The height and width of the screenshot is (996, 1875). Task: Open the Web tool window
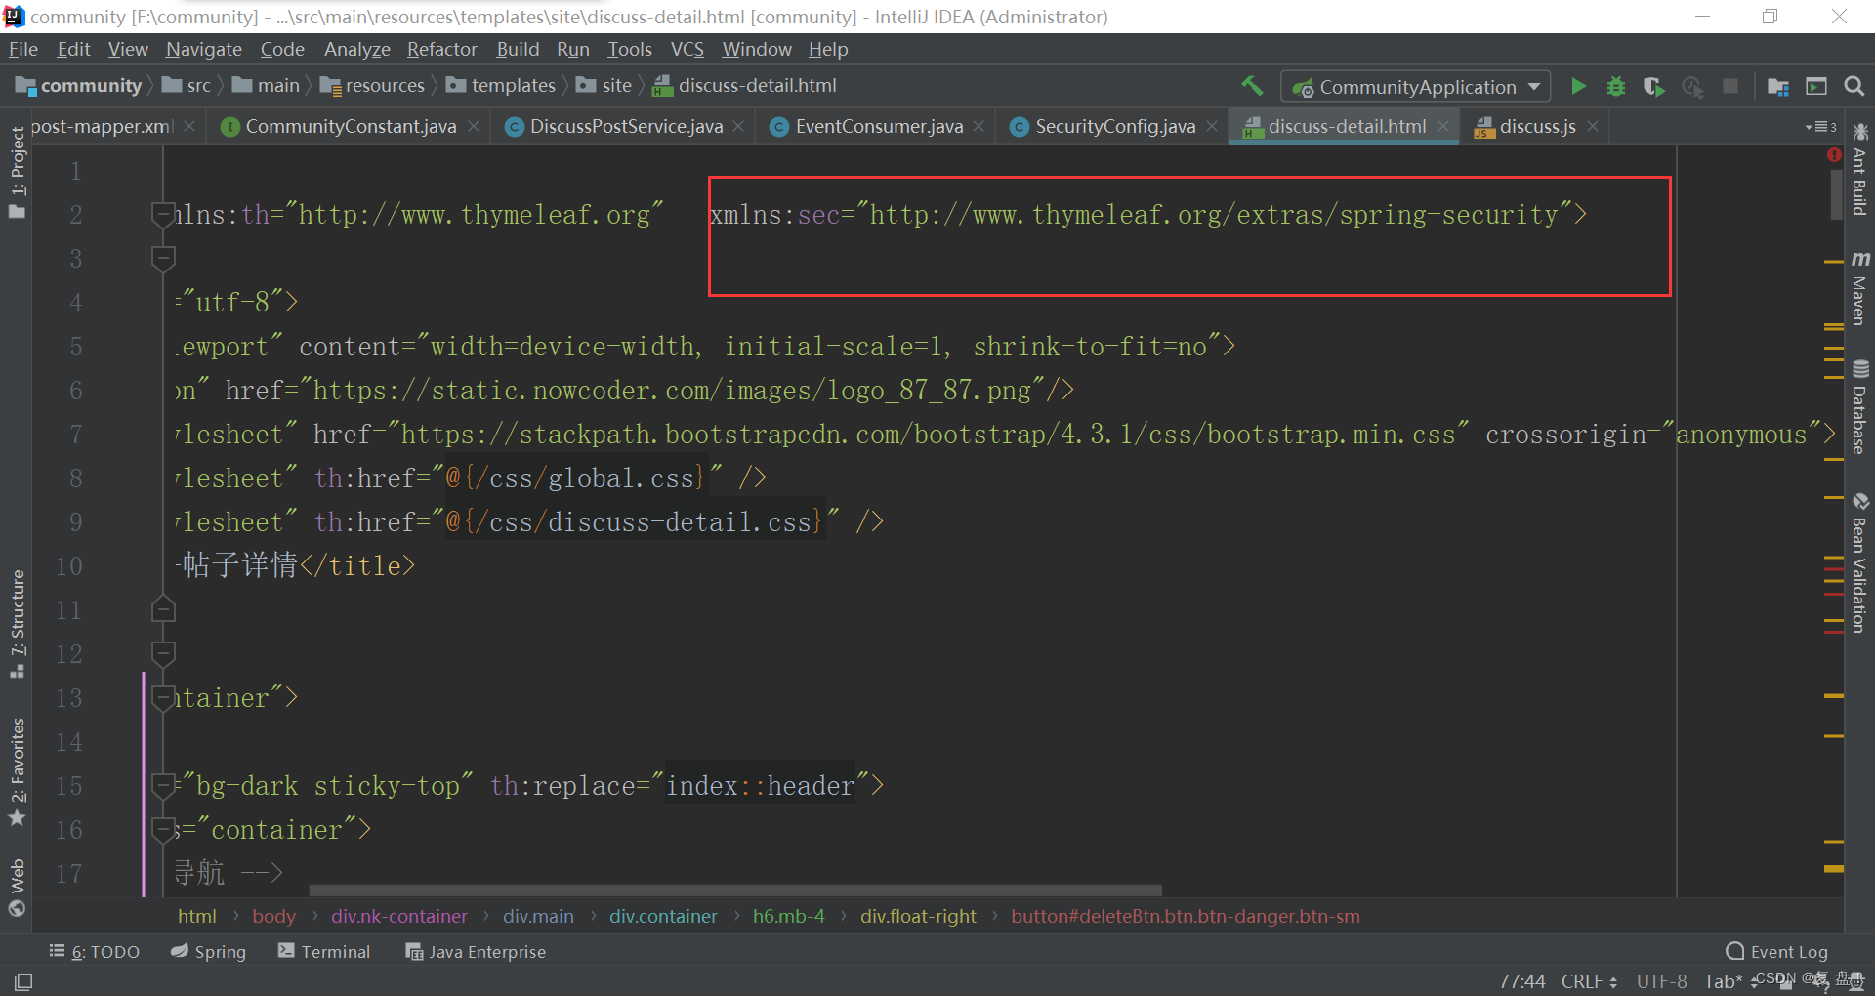[17, 887]
